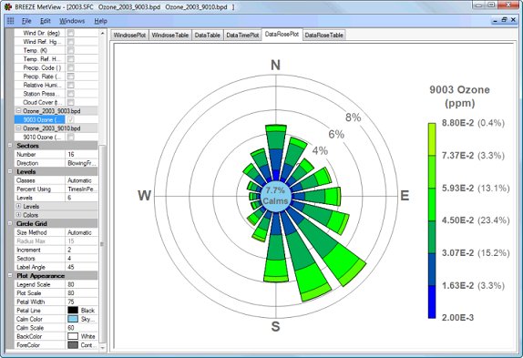Screen dimensions: 523x358
Task: Collapse the Sectors section
Action: click(10, 146)
